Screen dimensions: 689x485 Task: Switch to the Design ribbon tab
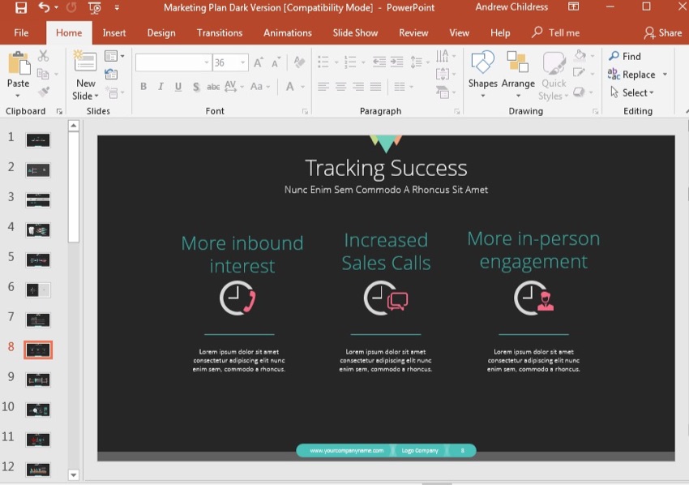tap(160, 33)
